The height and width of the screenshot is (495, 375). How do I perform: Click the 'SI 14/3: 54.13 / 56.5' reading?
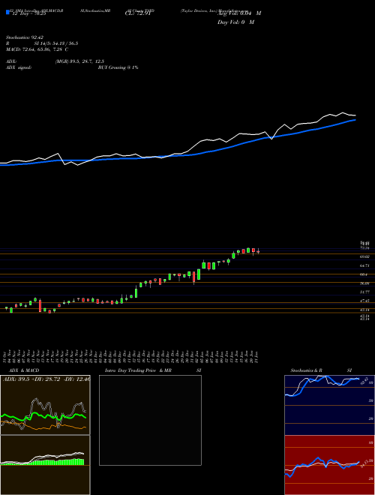coord(56,43)
